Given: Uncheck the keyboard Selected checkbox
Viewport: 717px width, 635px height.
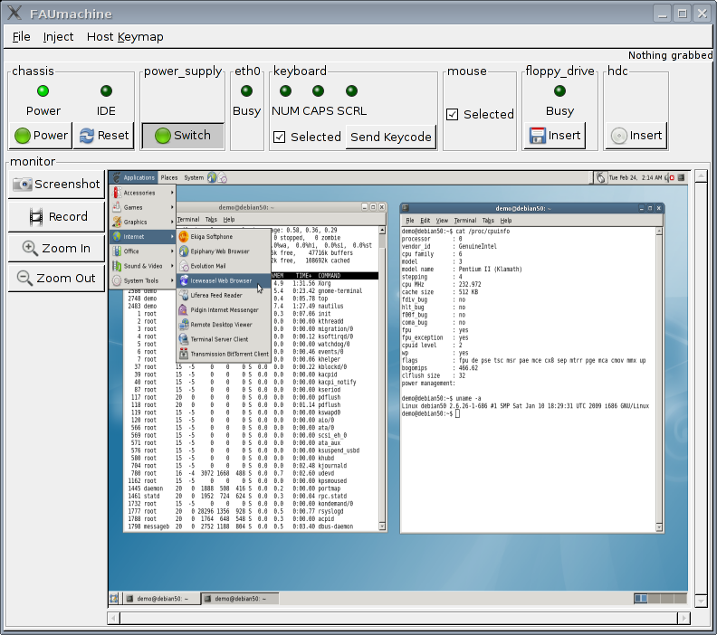Looking at the screenshot, I should [280, 137].
